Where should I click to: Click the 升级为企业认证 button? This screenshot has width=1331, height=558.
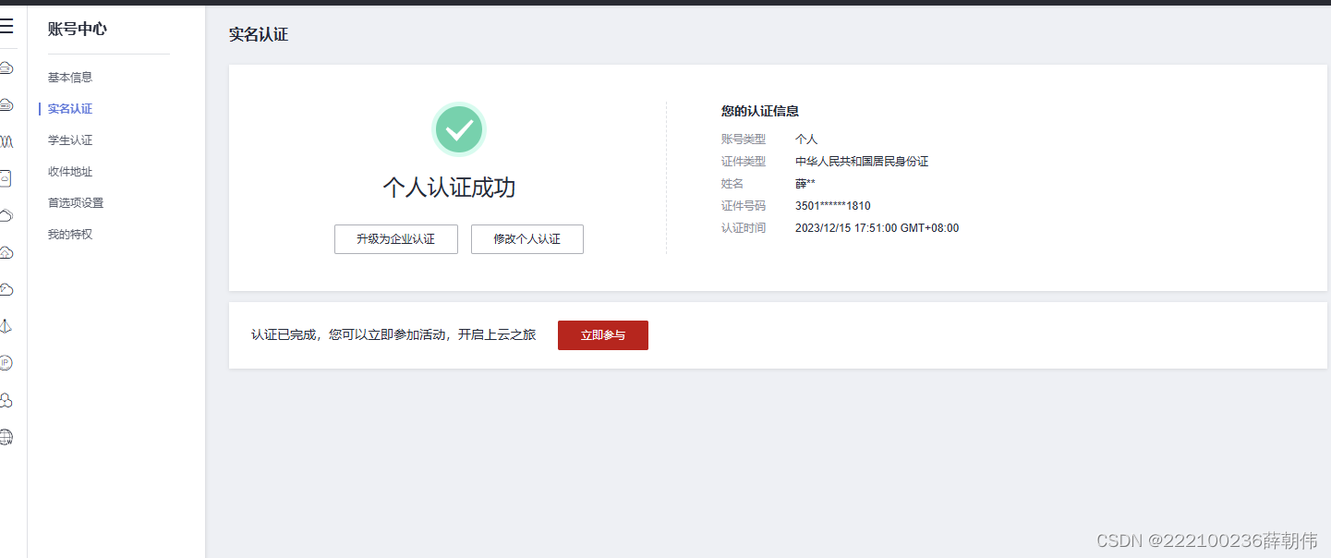[x=396, y=238]
